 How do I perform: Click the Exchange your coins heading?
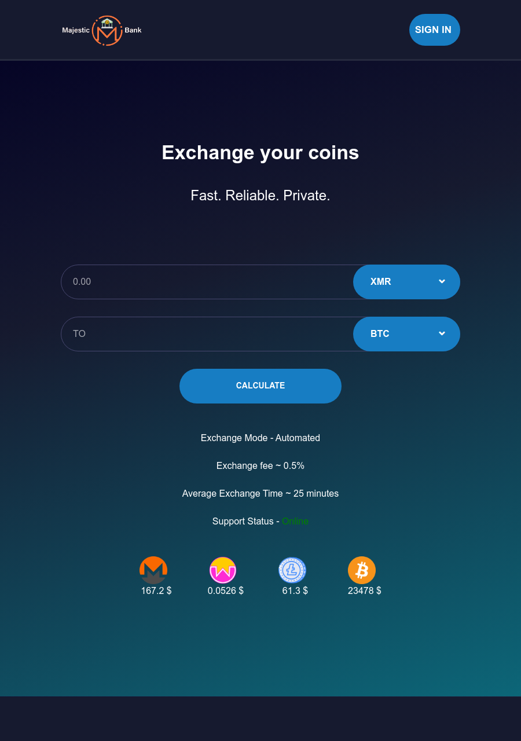coord(260,153)
